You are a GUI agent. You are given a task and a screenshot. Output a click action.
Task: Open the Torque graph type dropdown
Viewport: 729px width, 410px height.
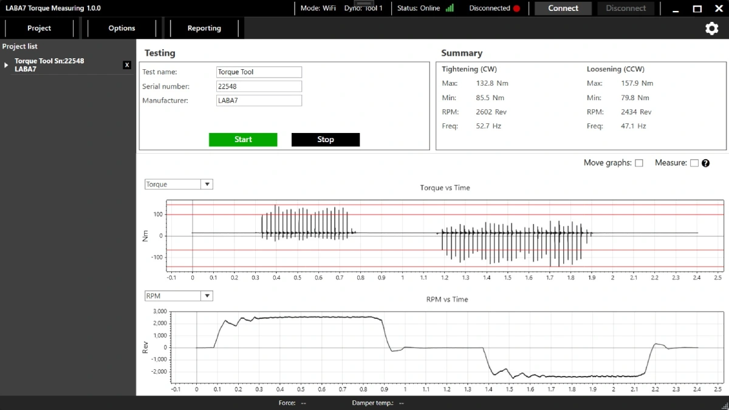click(208, 183)
